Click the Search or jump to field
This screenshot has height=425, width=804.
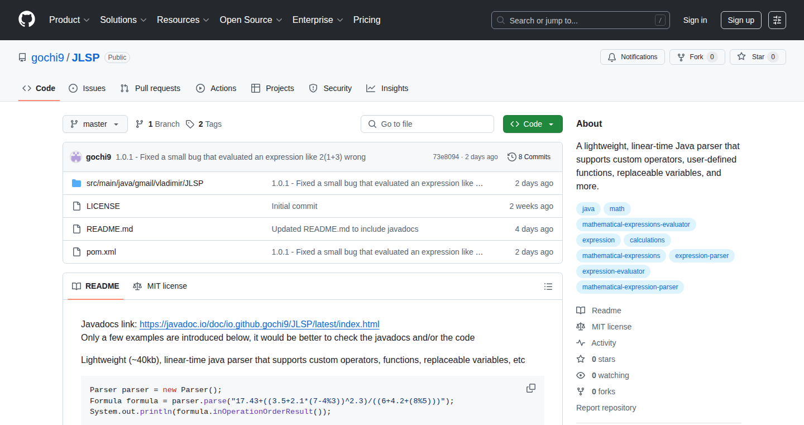[581, 20]
